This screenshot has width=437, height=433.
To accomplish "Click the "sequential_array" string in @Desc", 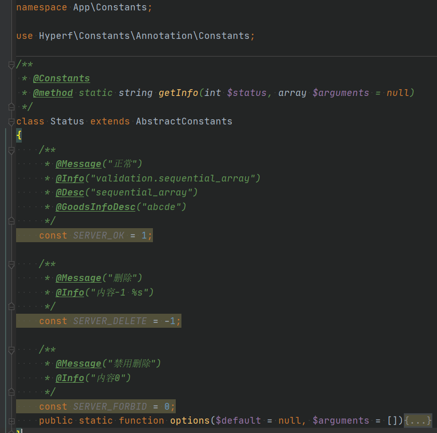I will (142, 192).
